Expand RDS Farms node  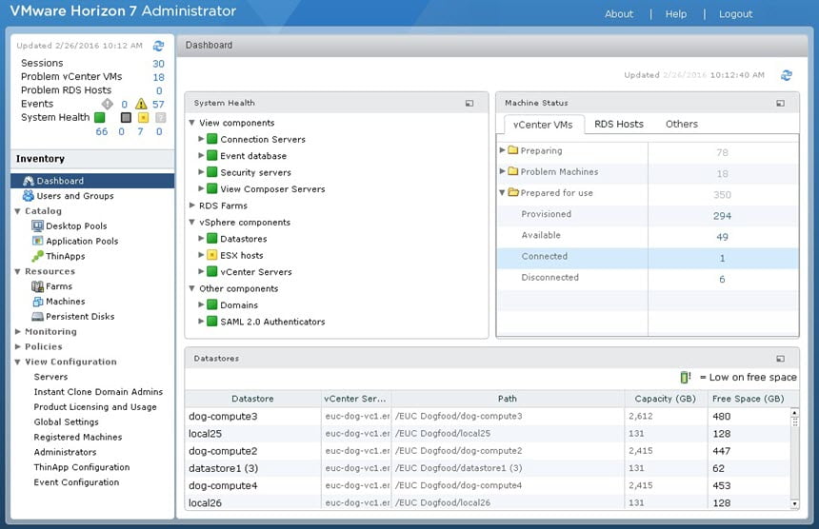(191, 206)
